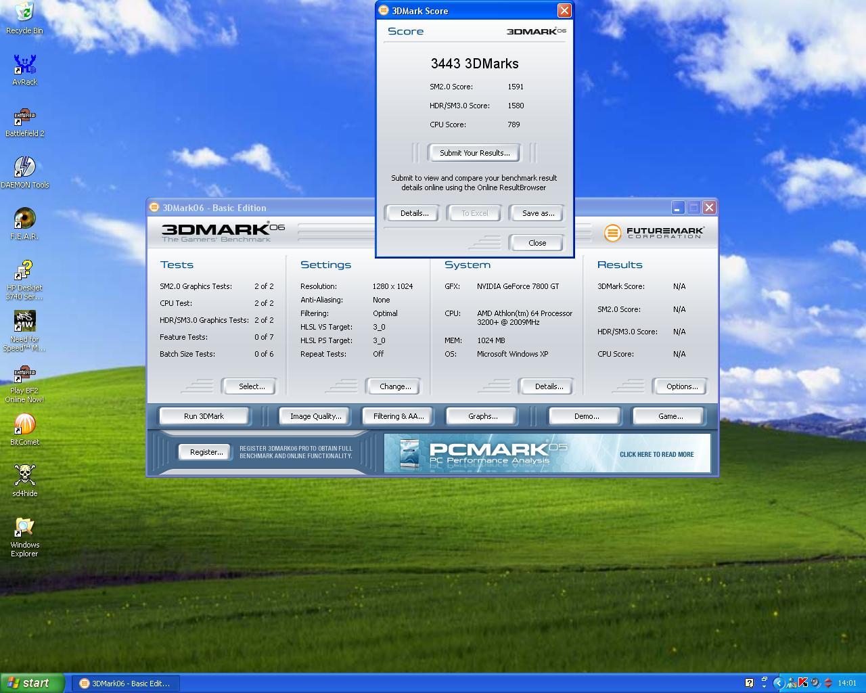Click the red double-arrow tray icon
The image size is (866, 693).
pyautogui.click(x=827, y=683)
